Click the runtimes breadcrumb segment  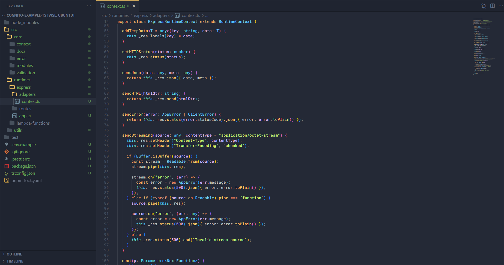click(120, 16)
